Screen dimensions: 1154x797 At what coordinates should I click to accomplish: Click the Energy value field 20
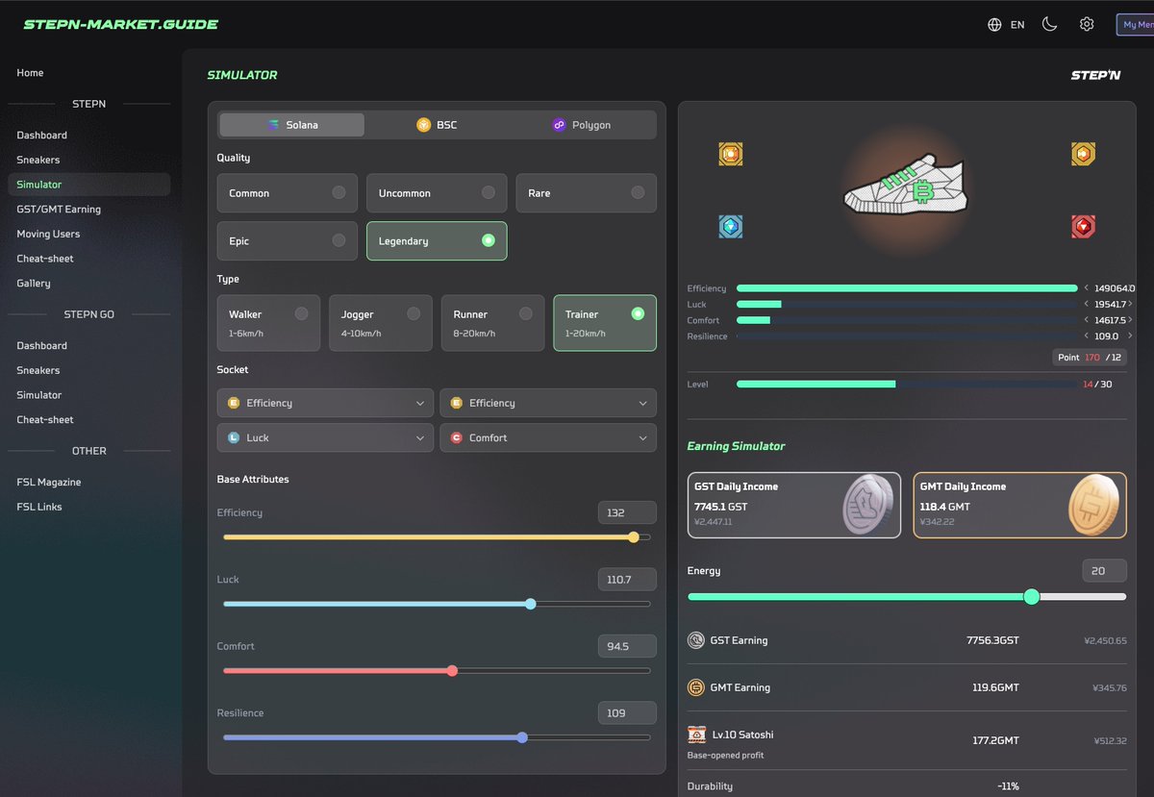[x=1104, y=571]
